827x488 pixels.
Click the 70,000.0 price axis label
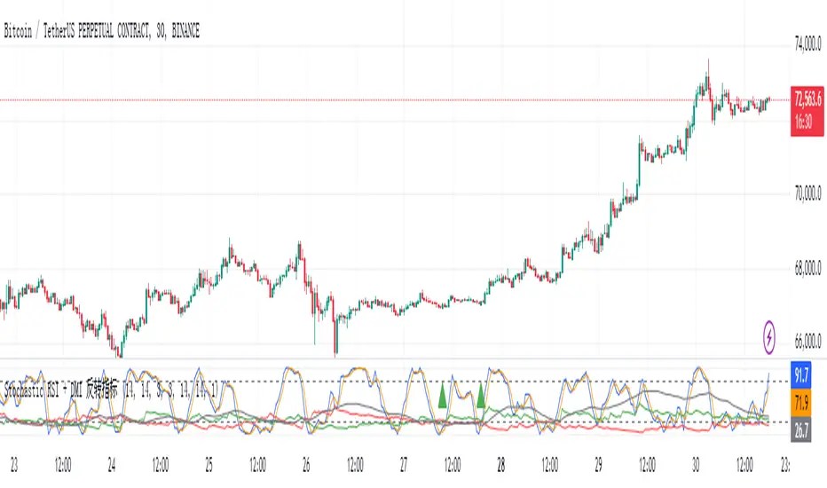(807, 193)
